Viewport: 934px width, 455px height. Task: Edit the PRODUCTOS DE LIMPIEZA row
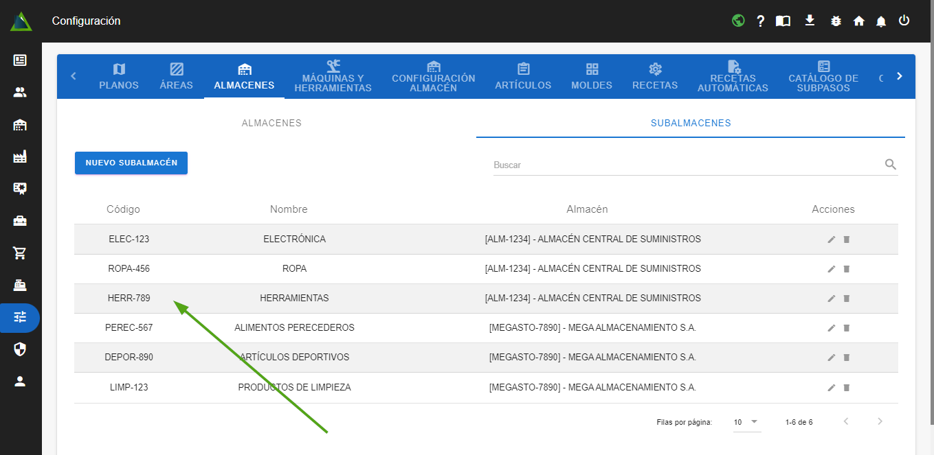pyautogui.click(x=832, y=388)
